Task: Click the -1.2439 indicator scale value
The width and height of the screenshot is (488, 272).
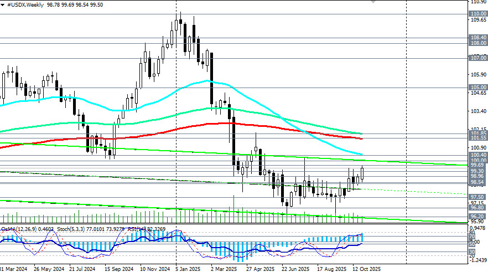Action: [x=478, y=260]
